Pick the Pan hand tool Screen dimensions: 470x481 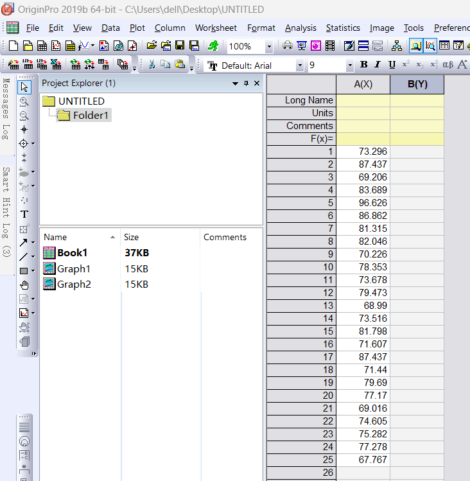click(x=24, y=285)
